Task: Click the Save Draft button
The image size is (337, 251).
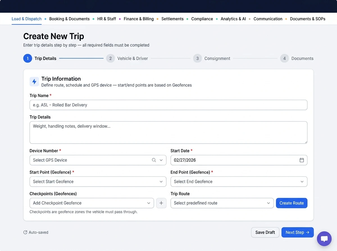Action: tap(265, 232)
